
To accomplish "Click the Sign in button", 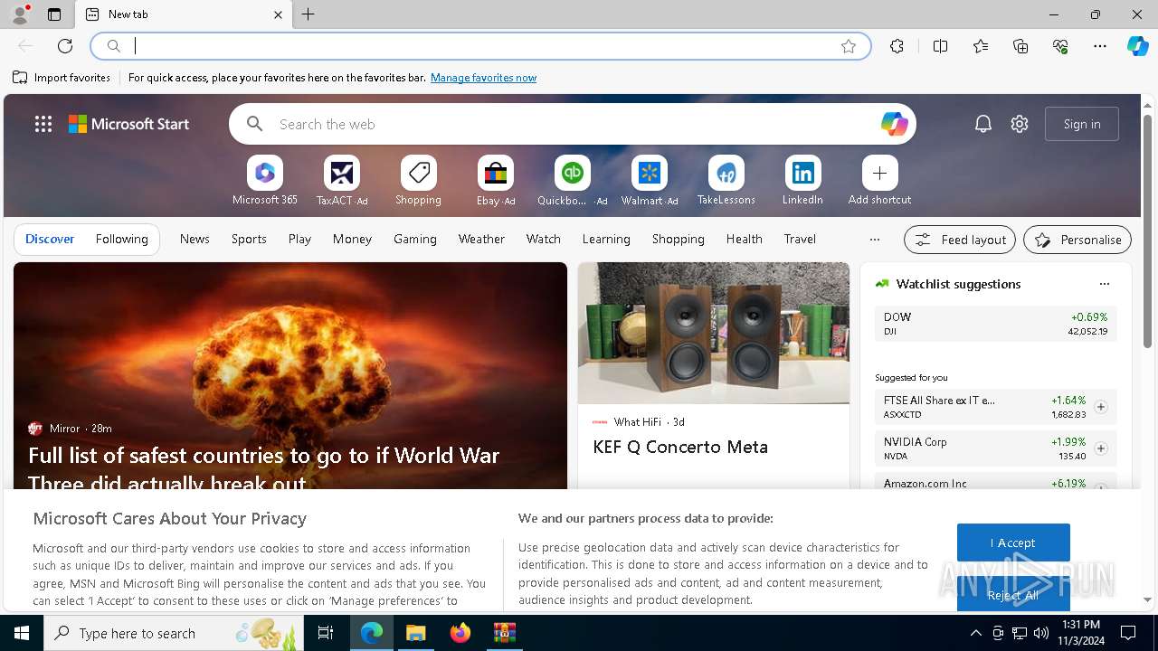I will [x=1082, y=124].
